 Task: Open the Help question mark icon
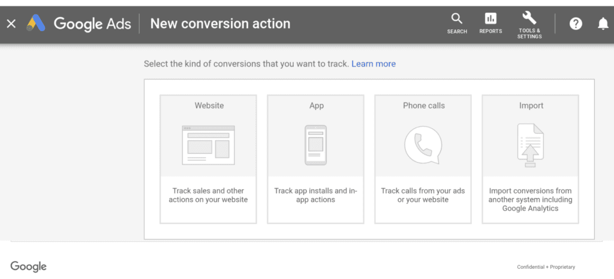(x=576, y=24)
